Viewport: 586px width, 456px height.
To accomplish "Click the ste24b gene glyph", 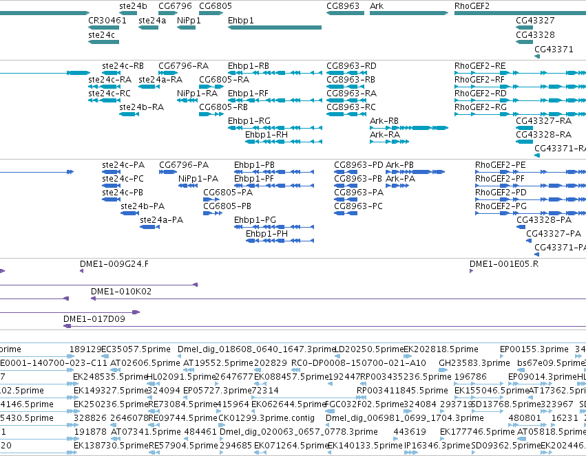I will [128, 13].
